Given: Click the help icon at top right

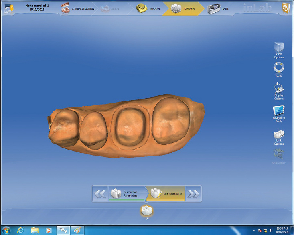Looking at the screenshot, I should click(x=285, y=8).
